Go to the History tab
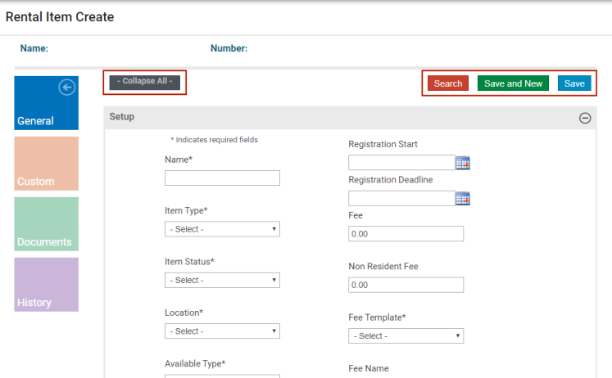The height and width of the screenshot is (378, 612). click(46, 285)
